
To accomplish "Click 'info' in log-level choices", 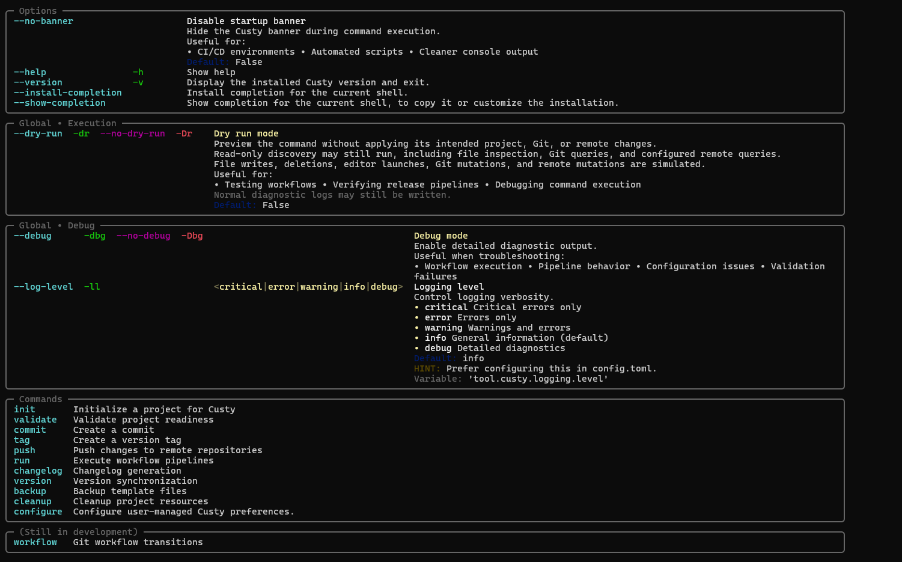I will 355,287.
